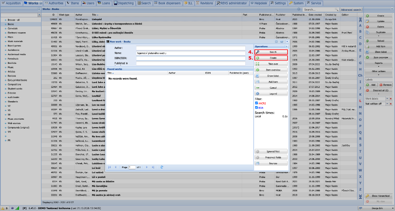395x211 pixels.
Task: Collapse the dialog Operations panel
Action: 286,46
